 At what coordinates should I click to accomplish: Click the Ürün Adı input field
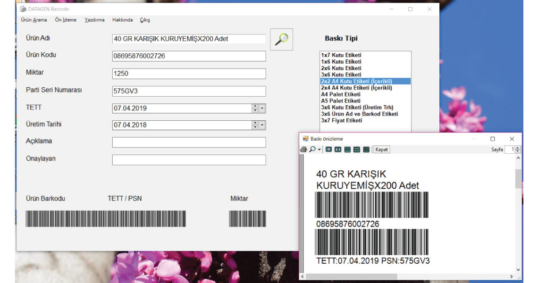189,39
